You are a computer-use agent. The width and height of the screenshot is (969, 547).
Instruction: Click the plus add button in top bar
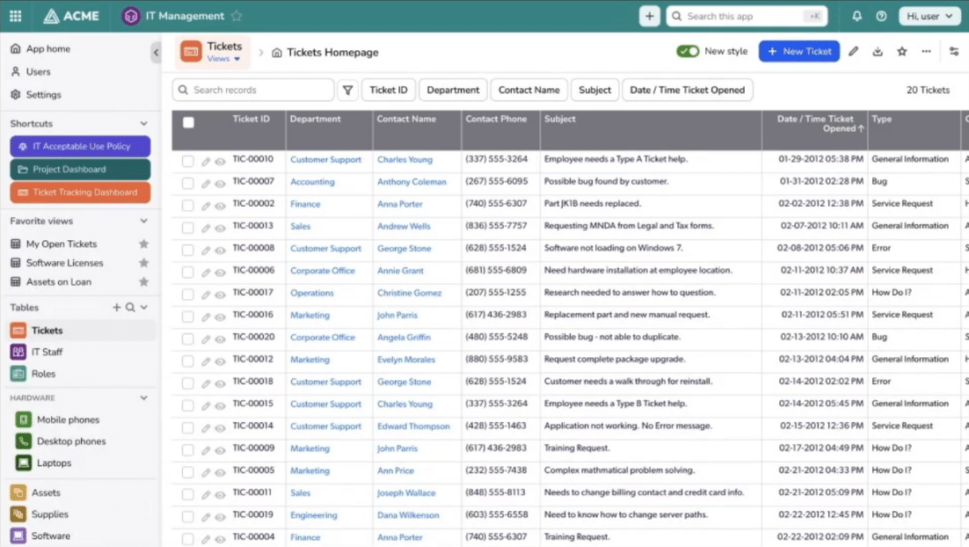click(650, 16)
